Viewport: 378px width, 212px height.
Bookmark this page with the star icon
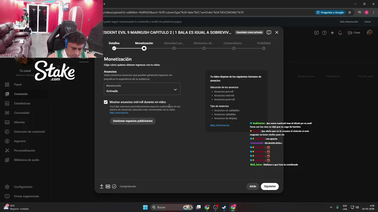click(x=350, y=12)
